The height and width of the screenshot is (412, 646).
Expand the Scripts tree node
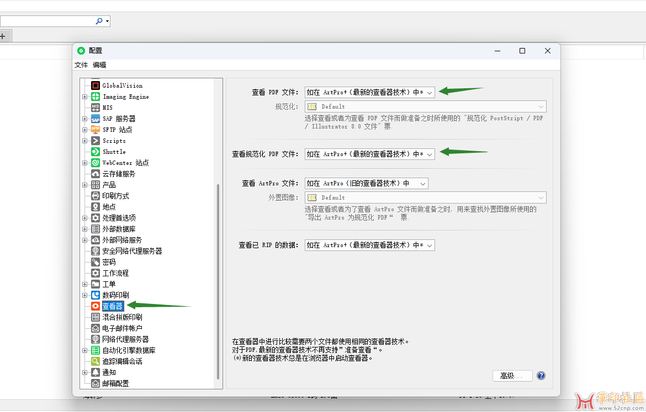84,141
